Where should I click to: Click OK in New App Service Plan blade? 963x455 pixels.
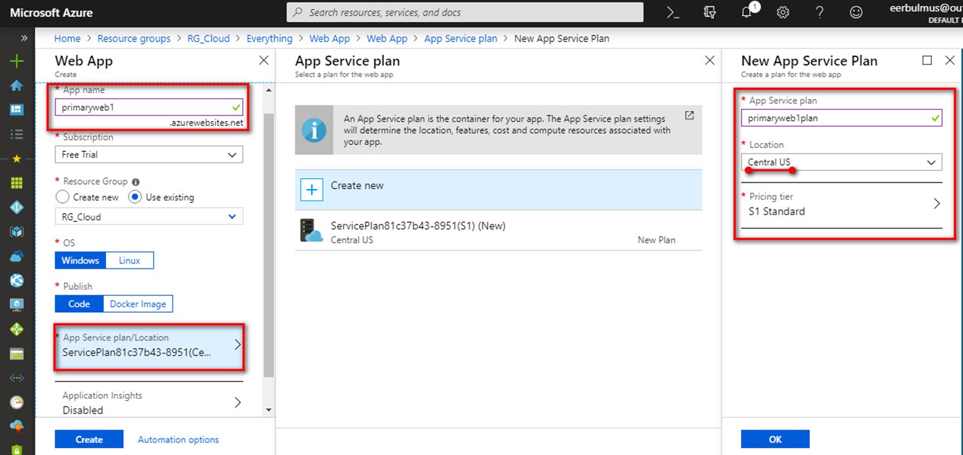coord(775,439)
